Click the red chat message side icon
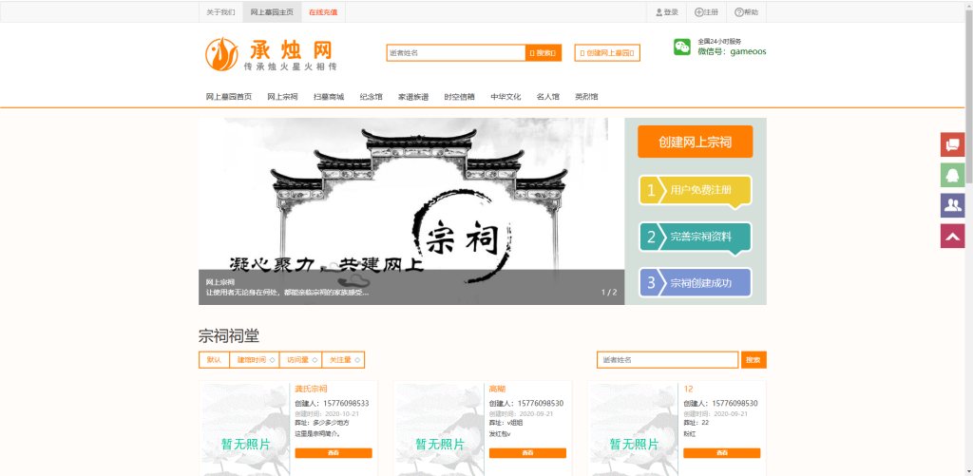The image size is (973, 476). 952,144
